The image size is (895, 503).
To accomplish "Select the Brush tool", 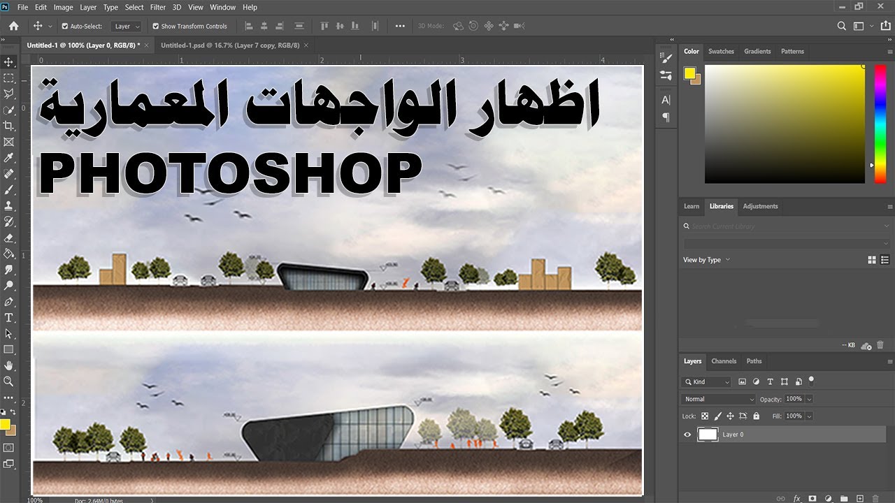I will tap(9, 190).
